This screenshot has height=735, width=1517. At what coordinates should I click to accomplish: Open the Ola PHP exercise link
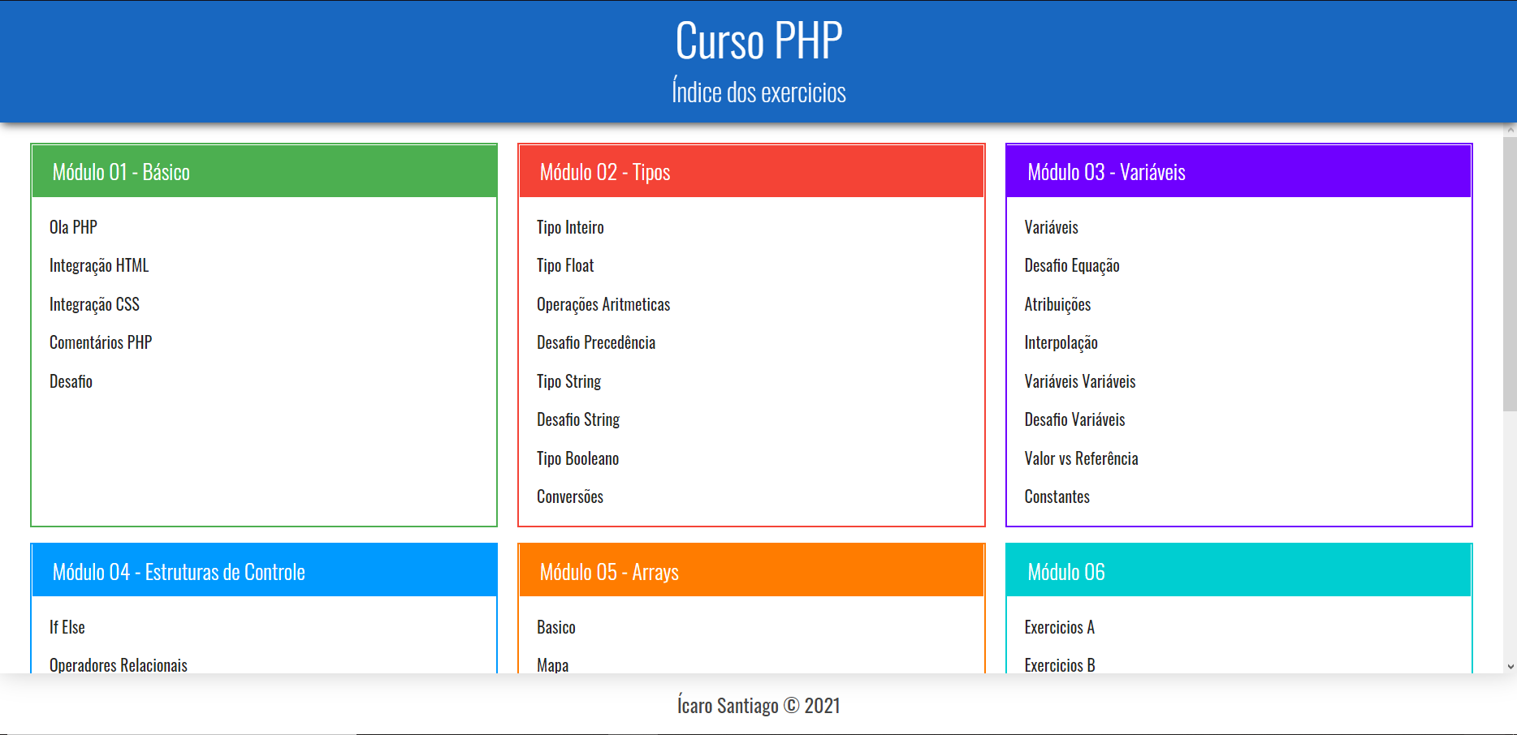click(73, 227)
